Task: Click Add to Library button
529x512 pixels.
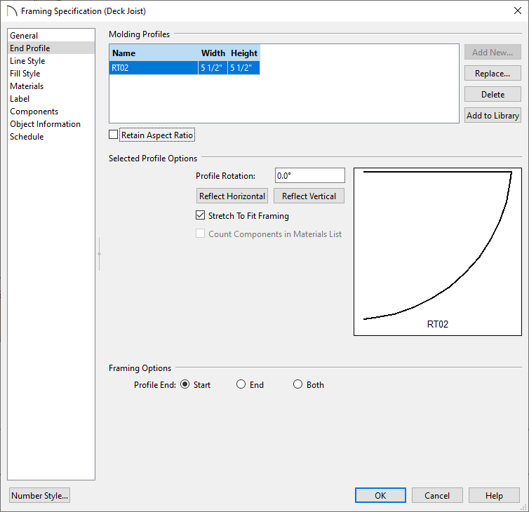Action: coord(493,115)
